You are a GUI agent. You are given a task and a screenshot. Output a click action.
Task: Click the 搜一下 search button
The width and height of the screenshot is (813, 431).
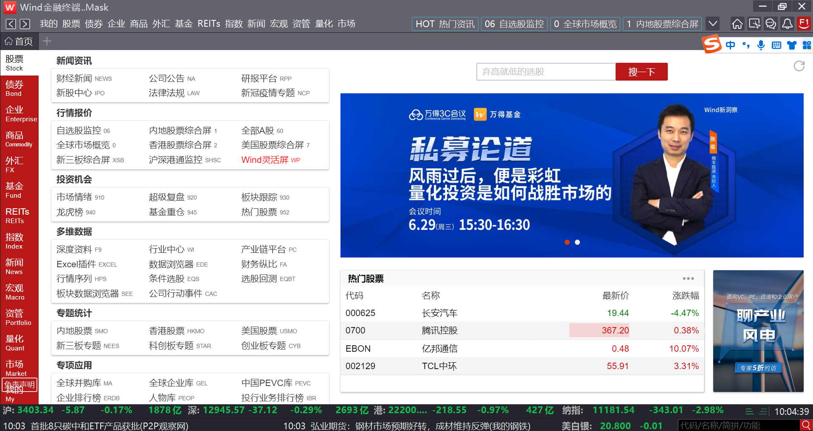[x=641, y=72]
